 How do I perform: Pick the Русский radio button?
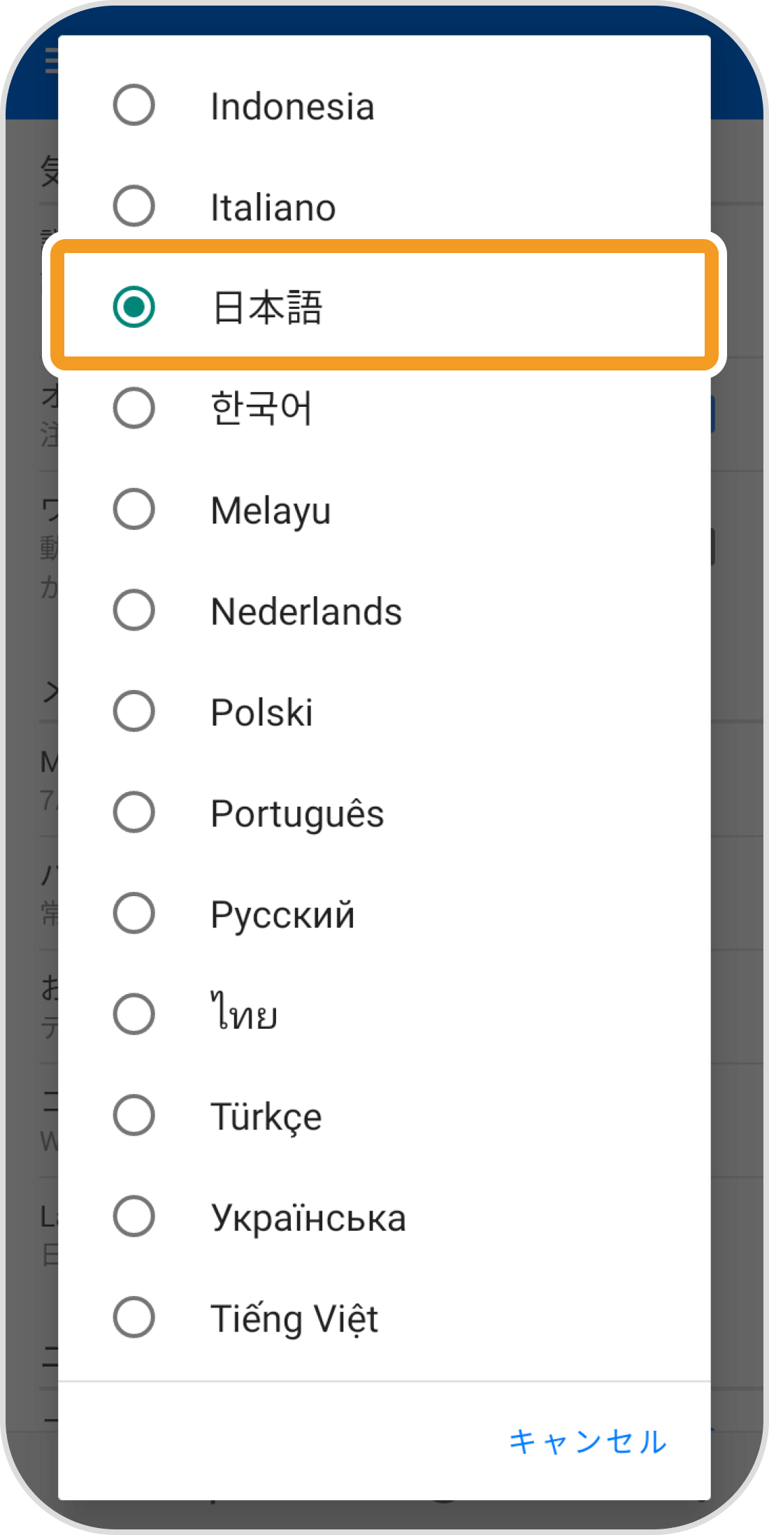point(134,913)
